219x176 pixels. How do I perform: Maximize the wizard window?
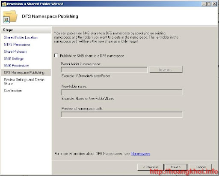[209, 4]
